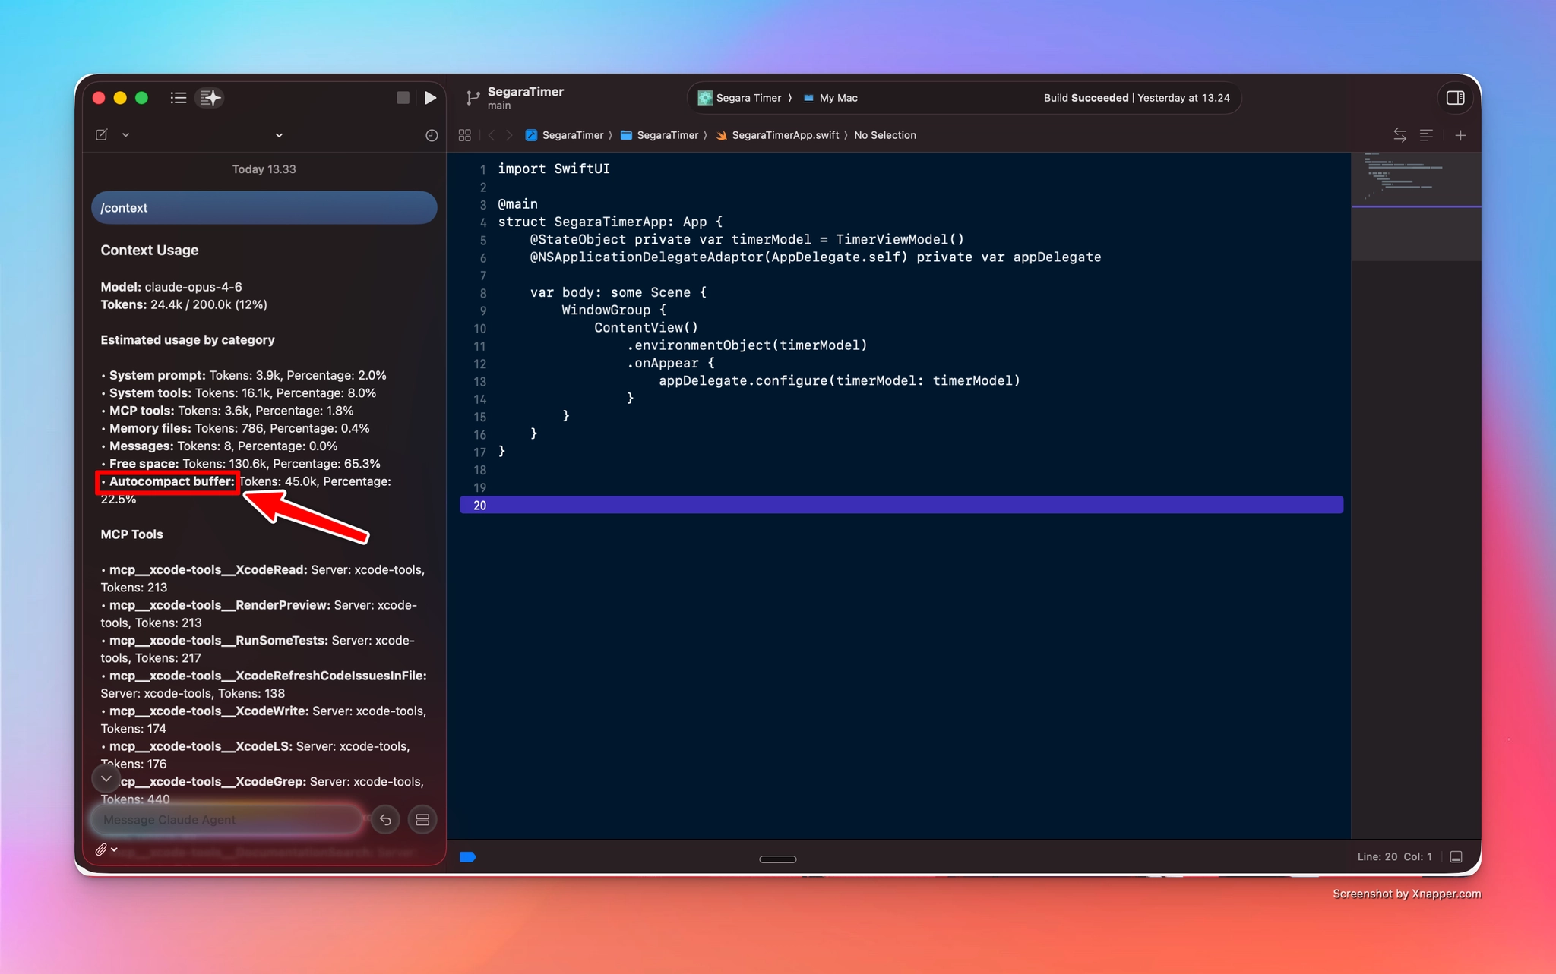Go back in editor history
Image resolution: width=1556 pixels, height=974 pixels.
click(x=492, y=135)
